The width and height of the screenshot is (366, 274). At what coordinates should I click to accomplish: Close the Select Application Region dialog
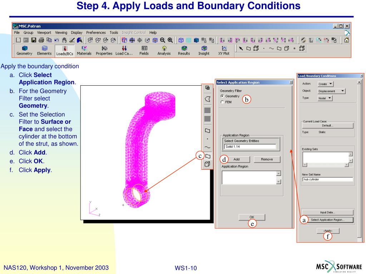coord(291,82)
